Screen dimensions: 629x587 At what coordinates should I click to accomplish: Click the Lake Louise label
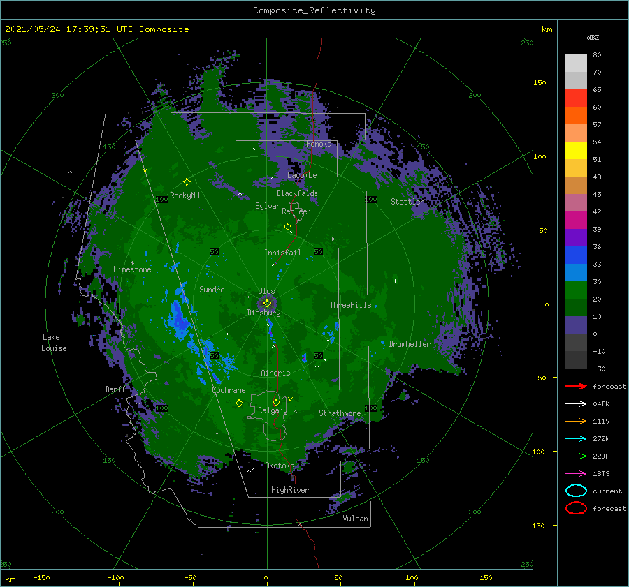(54, 343)
